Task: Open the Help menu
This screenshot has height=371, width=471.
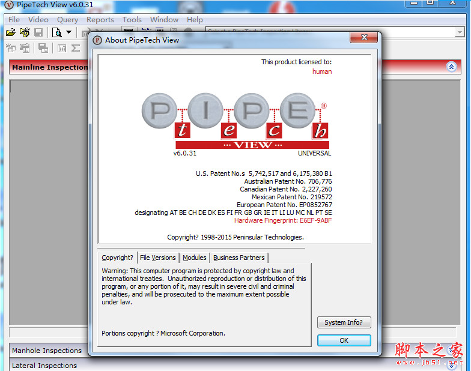Action: pyautogui.click(x=195, y=20)
